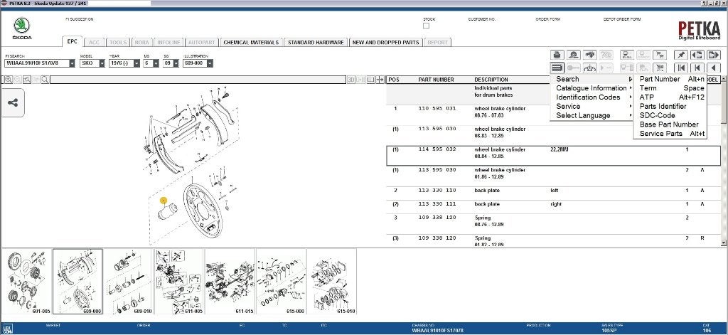Expand the Model SKO dropdown

[x=102, y=63]
